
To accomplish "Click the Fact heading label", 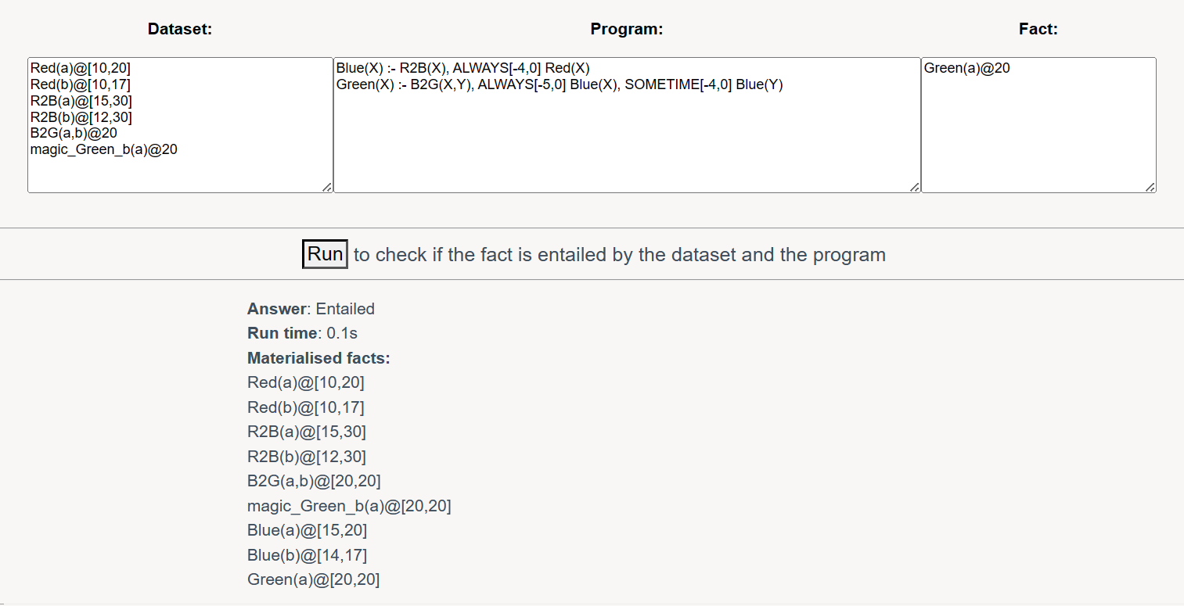I will [1038, 30].
